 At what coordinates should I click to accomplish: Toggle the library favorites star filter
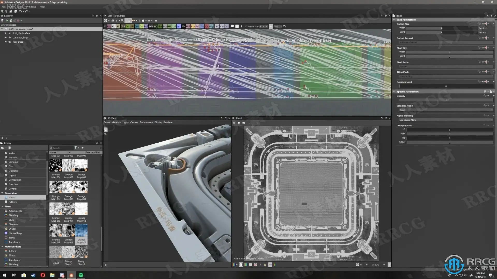83,148
